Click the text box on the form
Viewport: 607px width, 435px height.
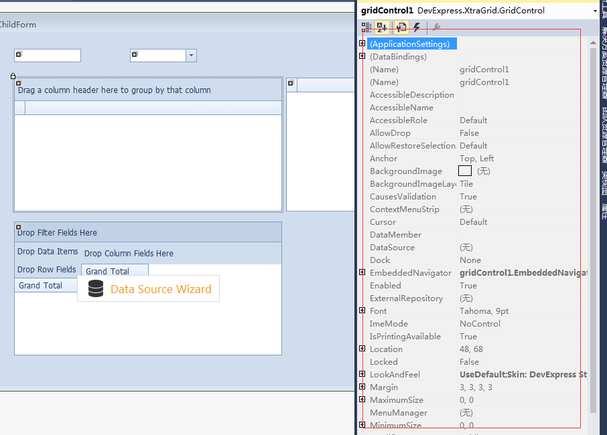pos(51,56)
